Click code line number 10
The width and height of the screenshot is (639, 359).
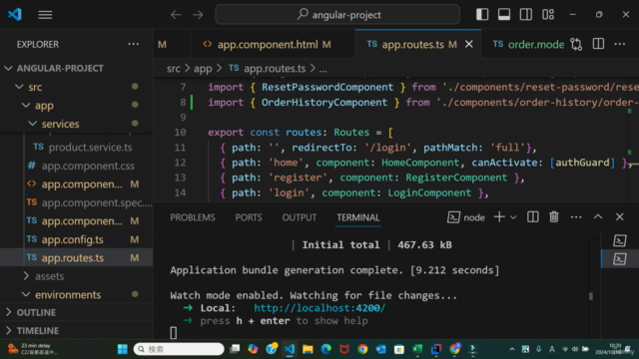tap(180, 133)
